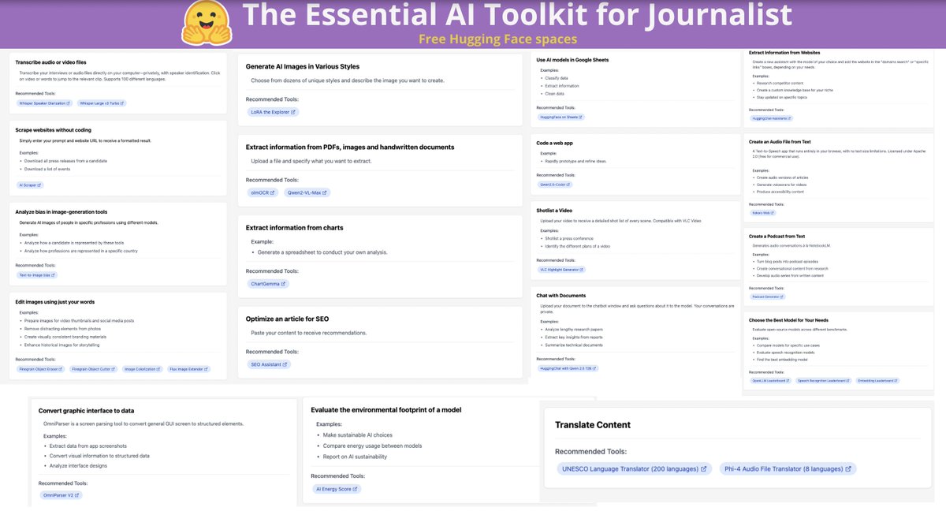The width and height of the screenshot is (946, 526).
Task: Open the Qwen2-VL-Max tool link
Action: pyautogui.click(x=307, y=192)
